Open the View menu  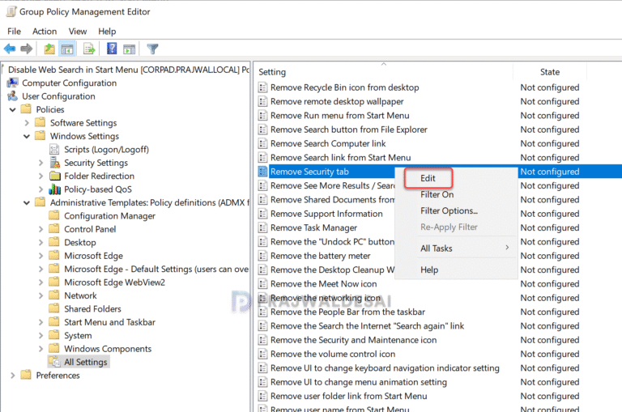click(78, 32)
